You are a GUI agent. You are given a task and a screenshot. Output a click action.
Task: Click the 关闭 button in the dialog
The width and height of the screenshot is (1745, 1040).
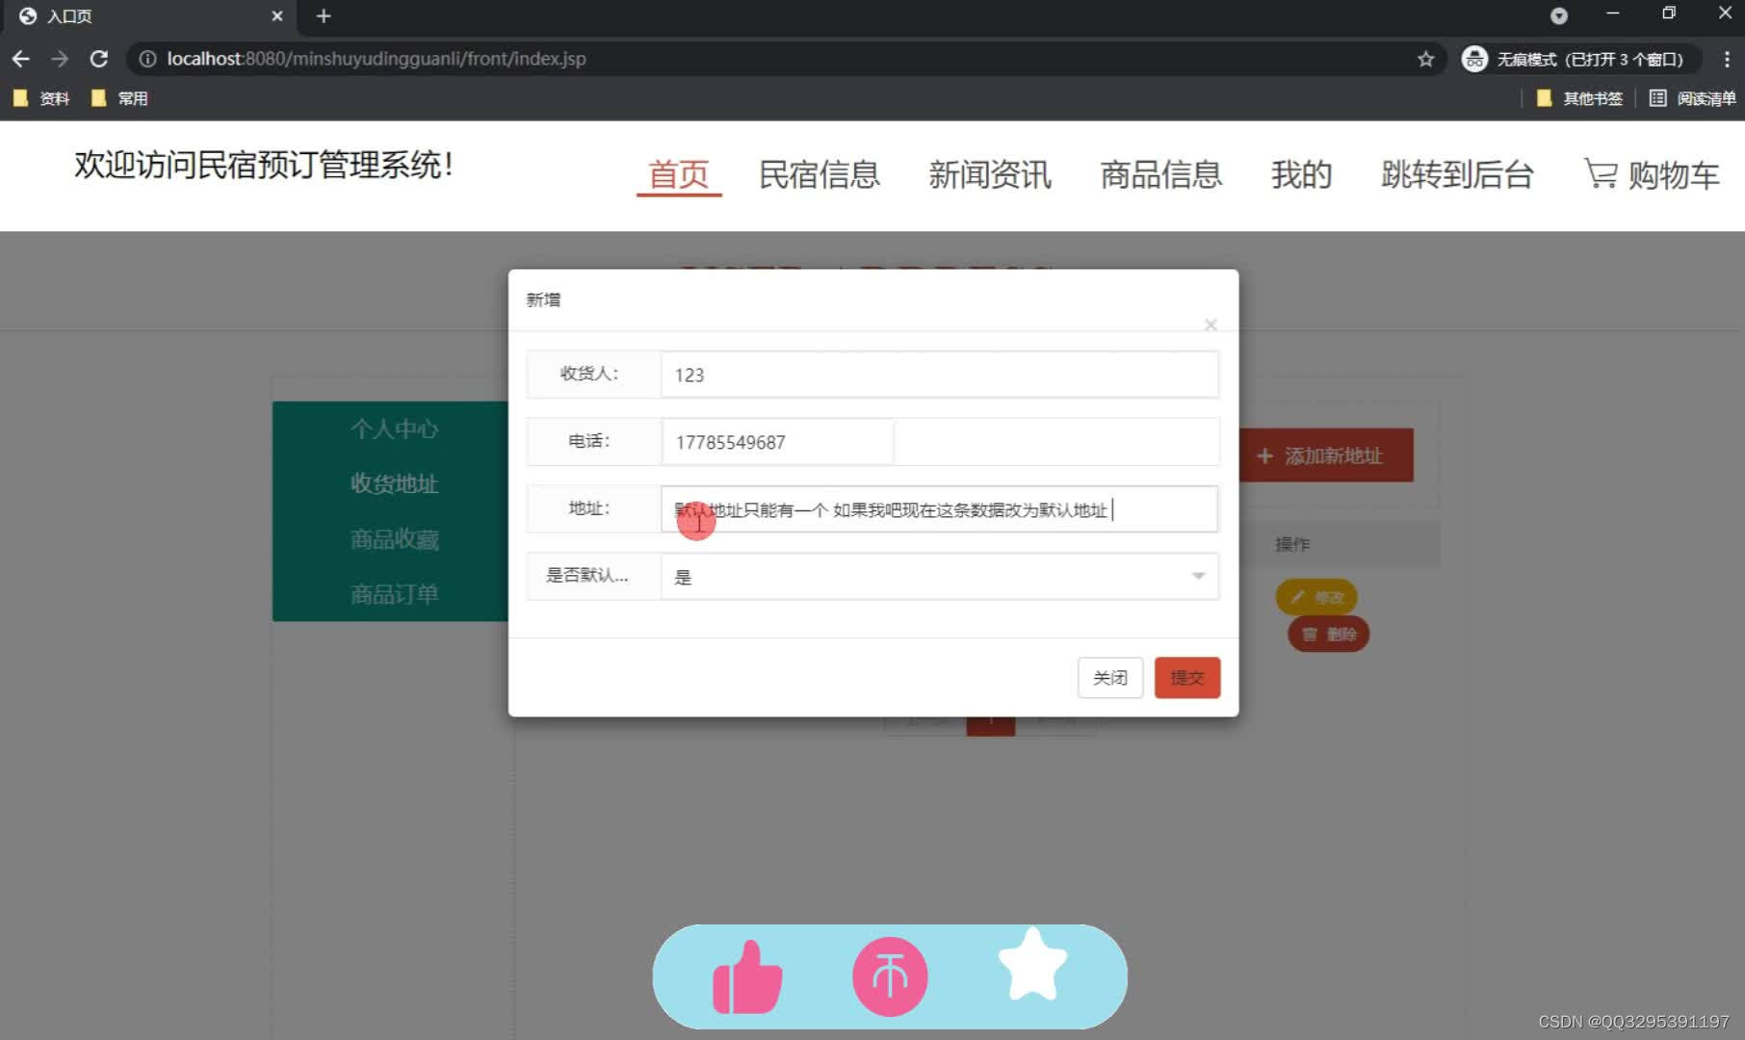coord(1110,678)
